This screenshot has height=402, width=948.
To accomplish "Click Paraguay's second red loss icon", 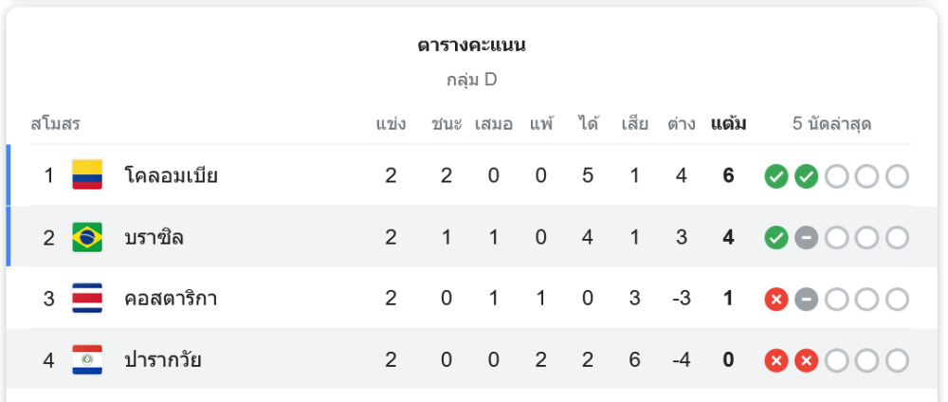I will [x=807, y=361].
